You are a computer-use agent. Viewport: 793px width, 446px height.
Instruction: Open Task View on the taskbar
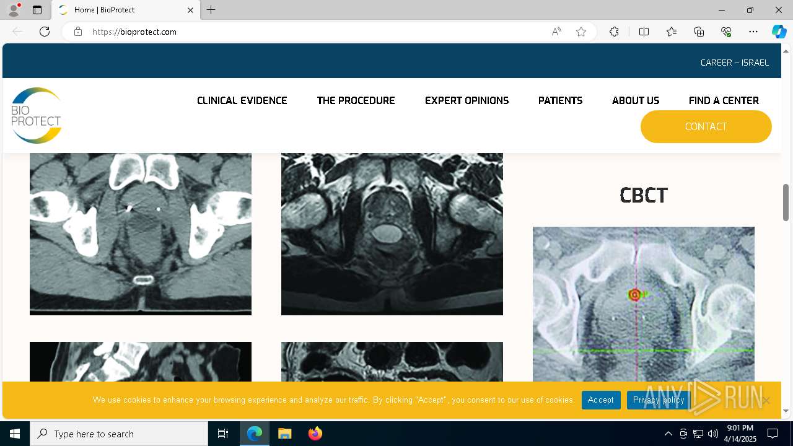[223, 434]
